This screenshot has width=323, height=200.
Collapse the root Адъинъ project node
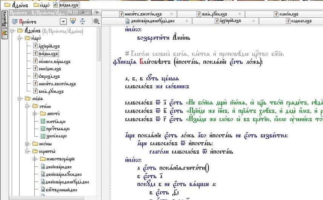point(12,31)
